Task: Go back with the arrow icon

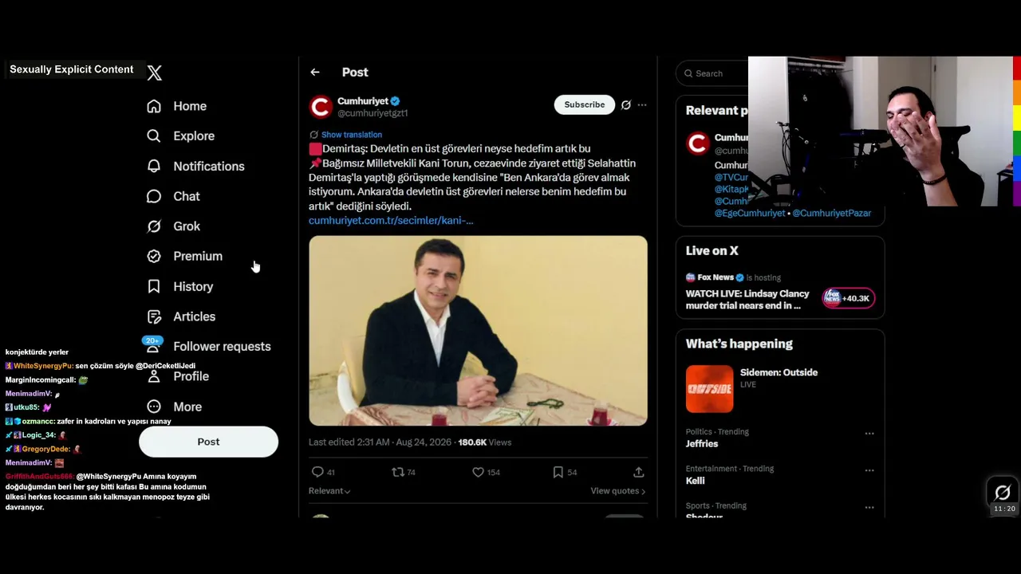Action: tap(315, 73)
